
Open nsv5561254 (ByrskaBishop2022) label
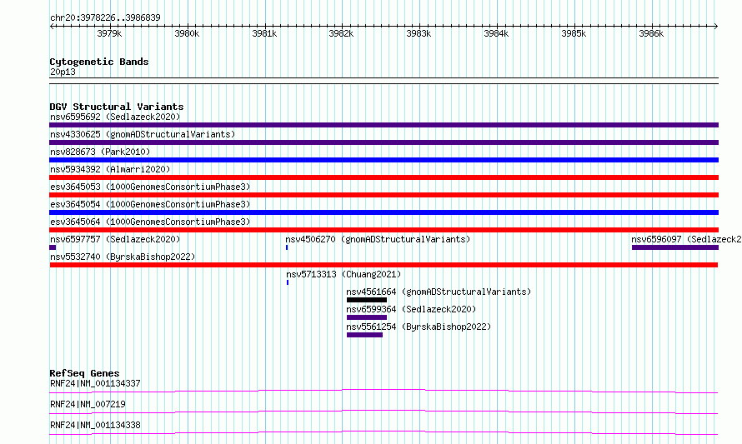(x=419, y=327)
